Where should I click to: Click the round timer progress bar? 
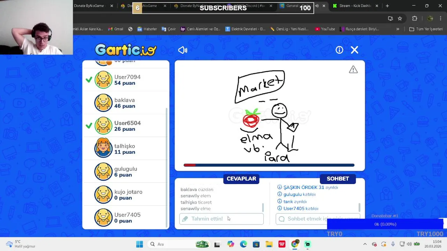point(269,165)
